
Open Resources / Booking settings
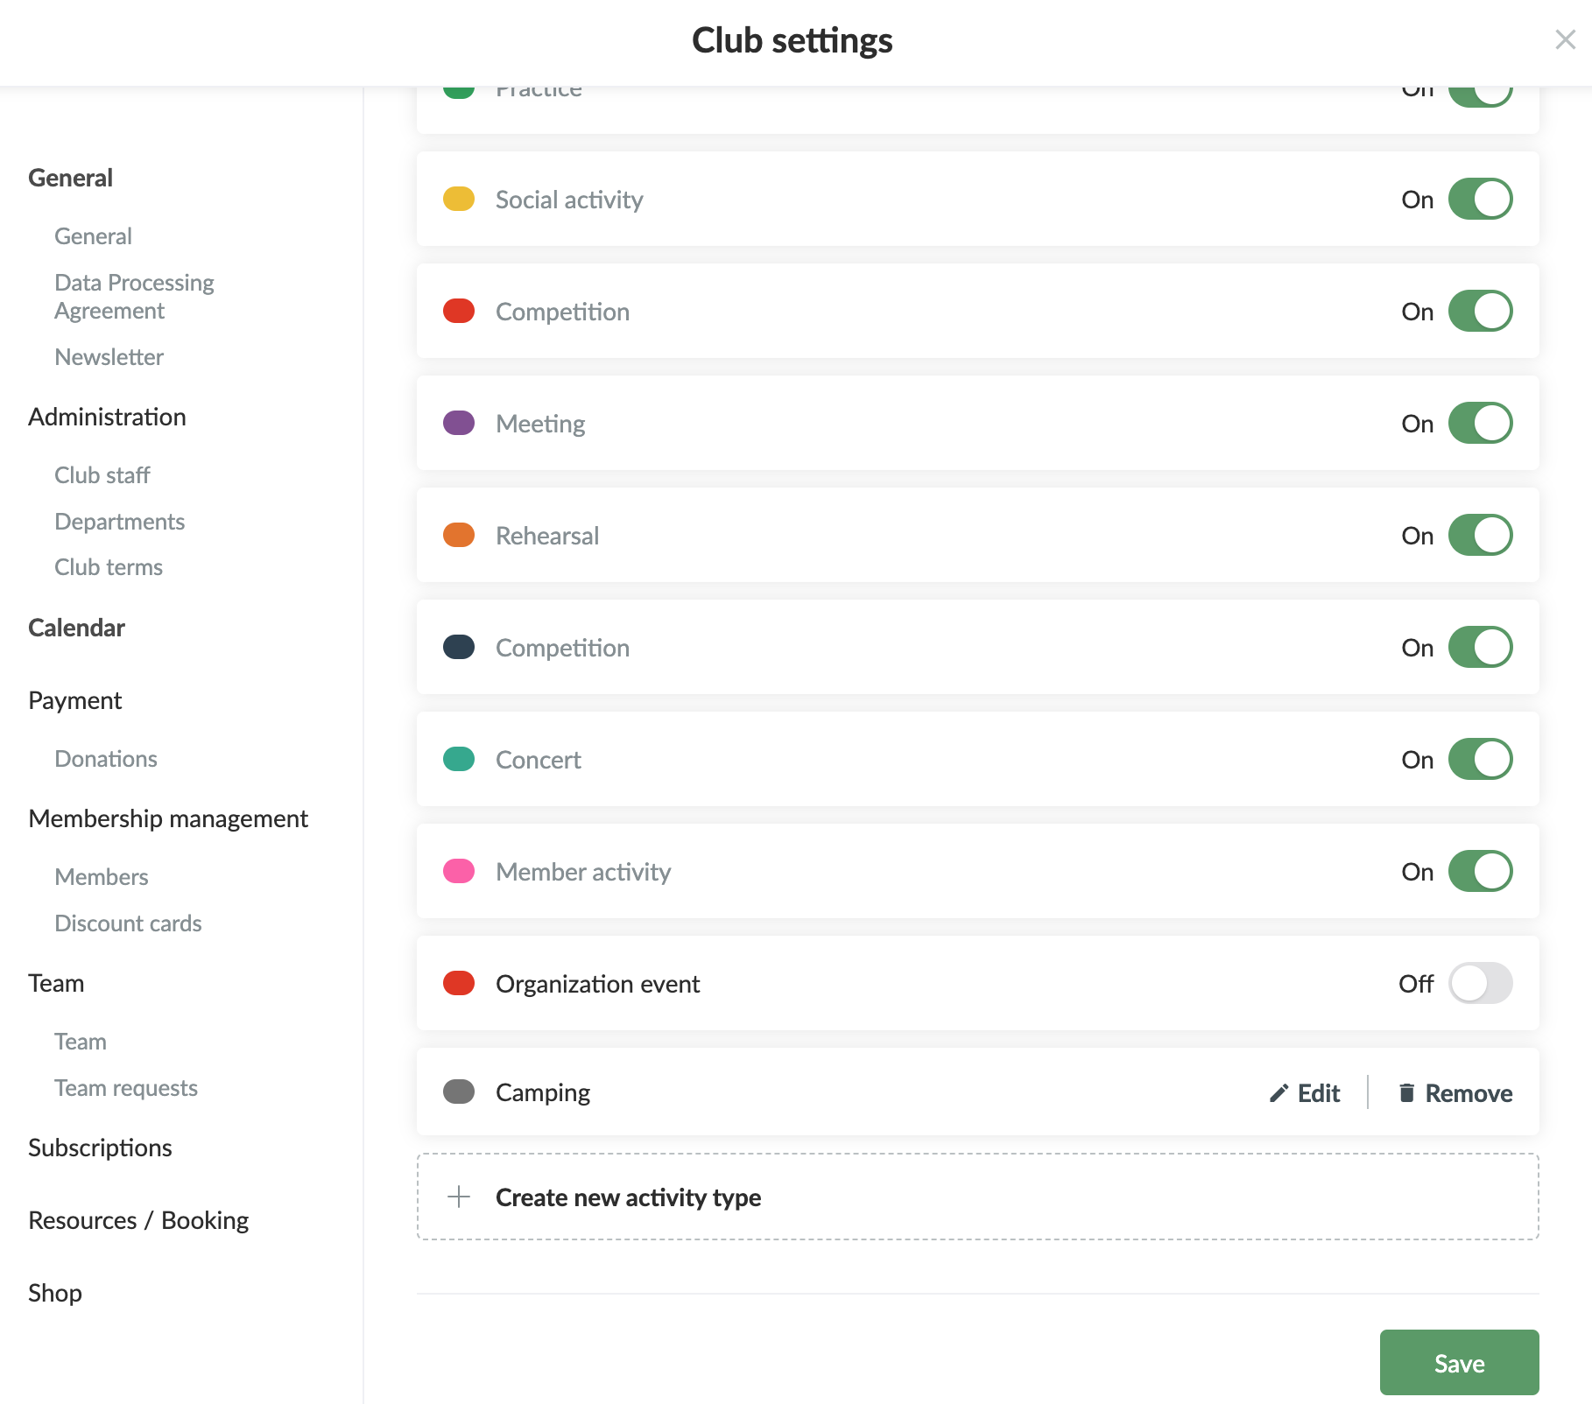click(x=138, y=1220)
